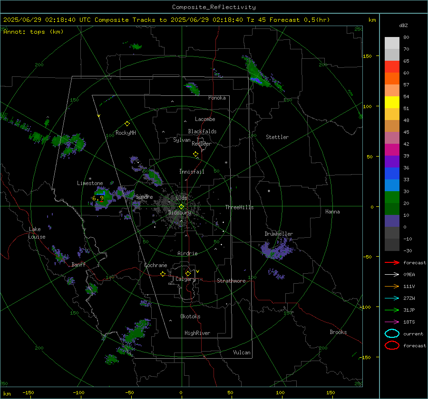The width and height of the screenshot is (428, 399).
Task: Click the yellow radar-center diamond near Didsbury
Action: [x=181, y=207]
